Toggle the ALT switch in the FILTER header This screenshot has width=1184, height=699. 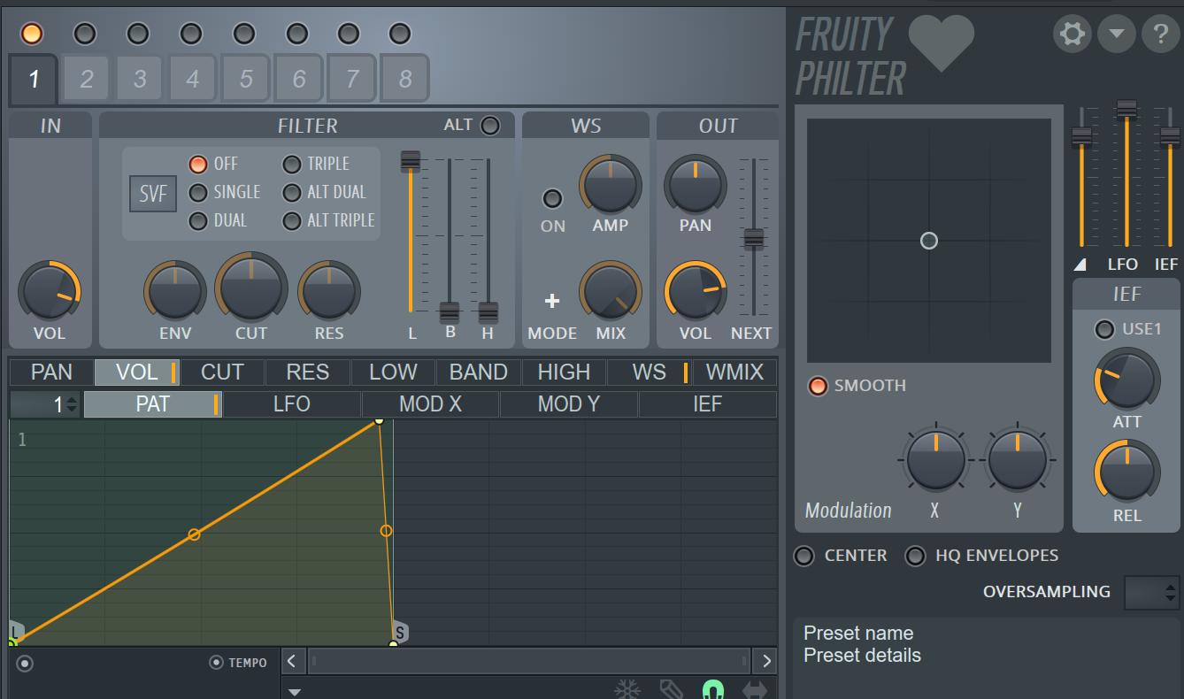pyautogui.click(x=490, y=126)
